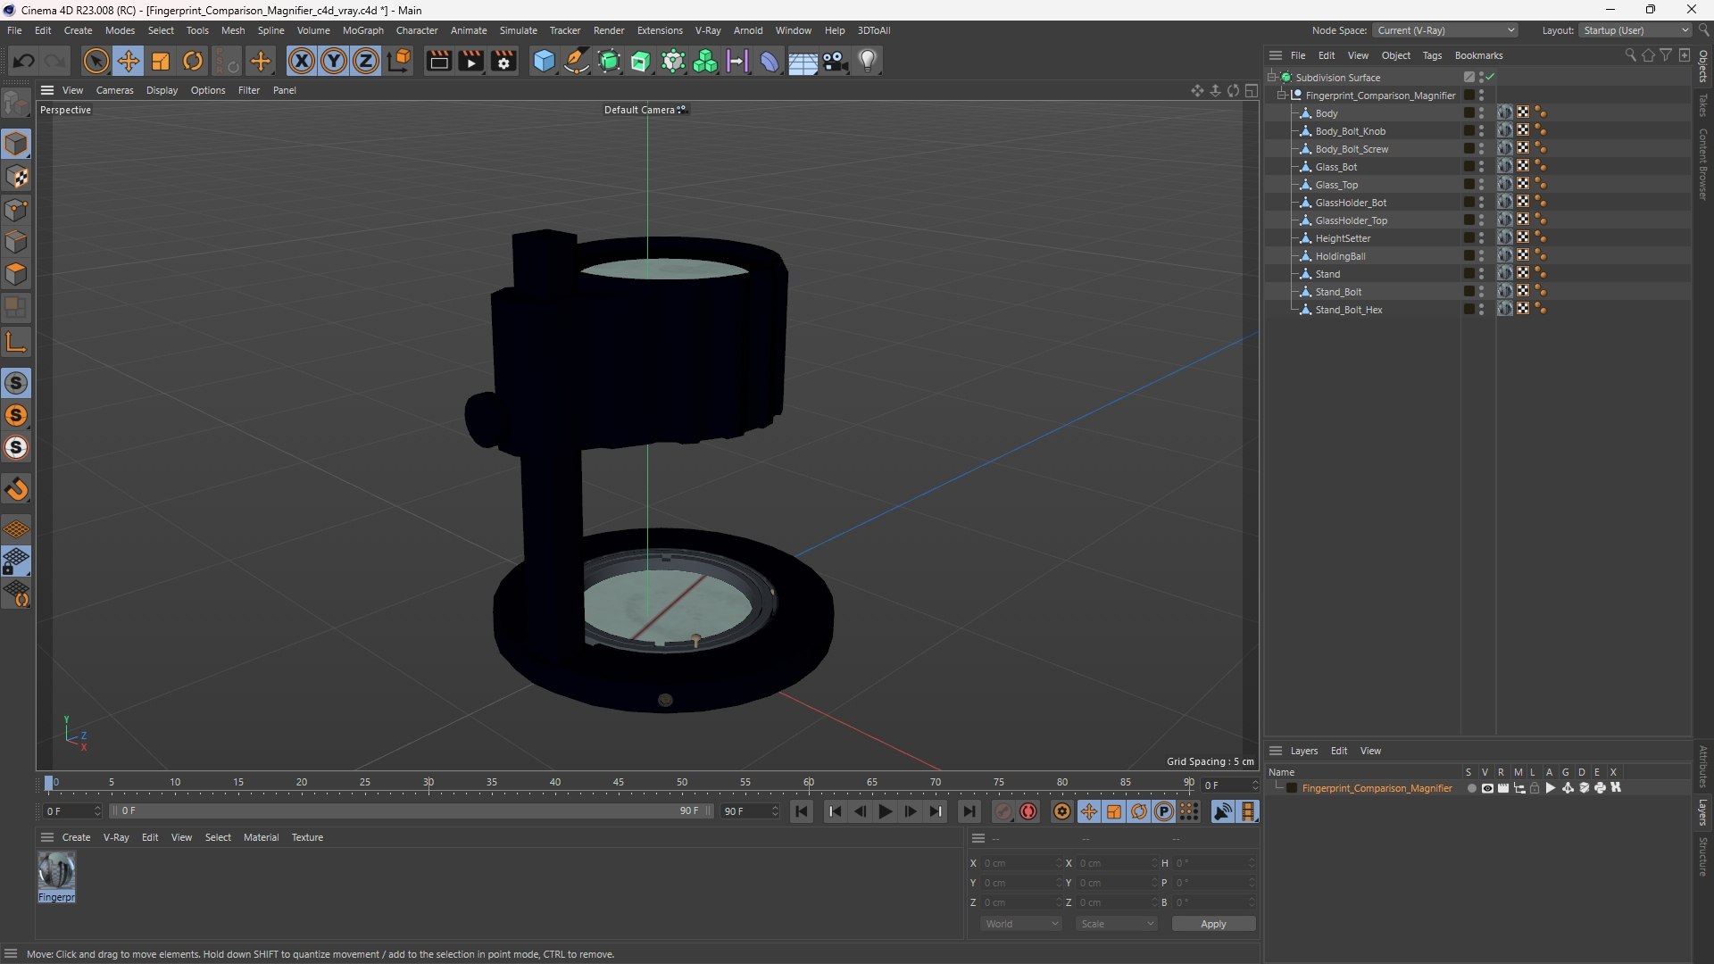Open the viewport Cameras menu

114,90
